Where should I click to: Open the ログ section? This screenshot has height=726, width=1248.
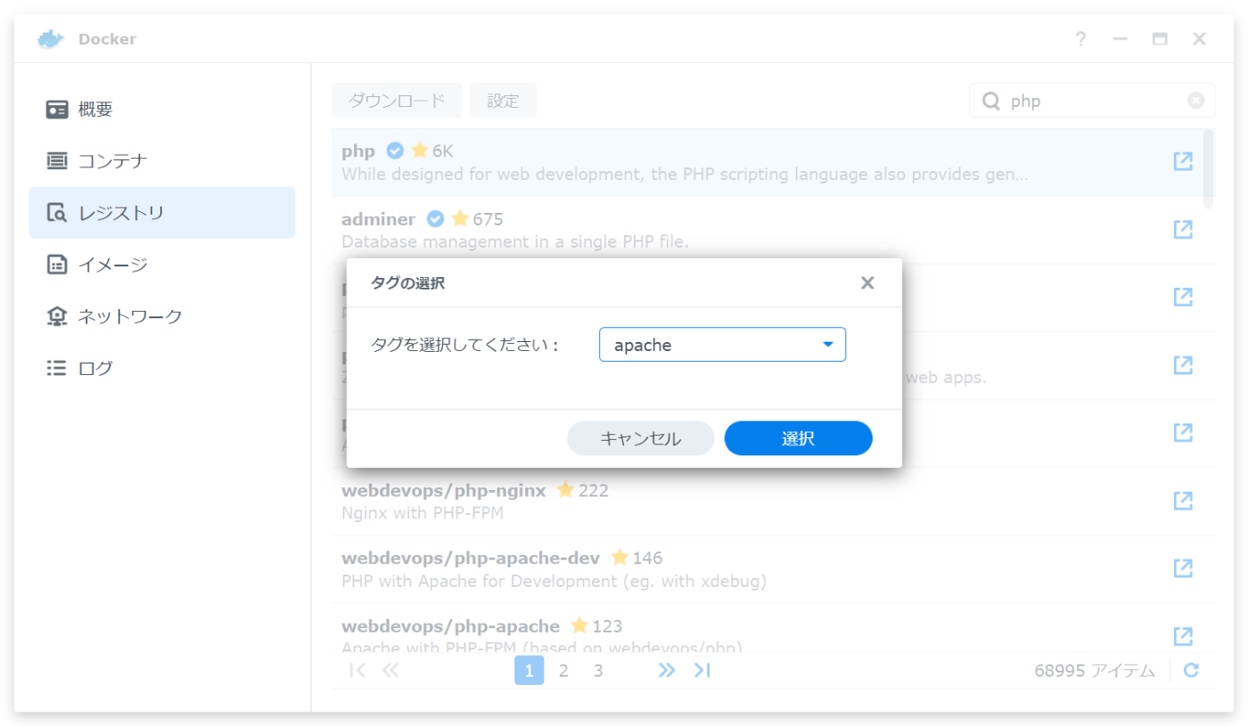coord(162,368)
